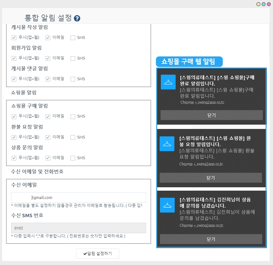Image resolution: width=273 pixels, height=265 pixels.
Task: Click the 알림 설정하기 button
Action: pos(97,254)
